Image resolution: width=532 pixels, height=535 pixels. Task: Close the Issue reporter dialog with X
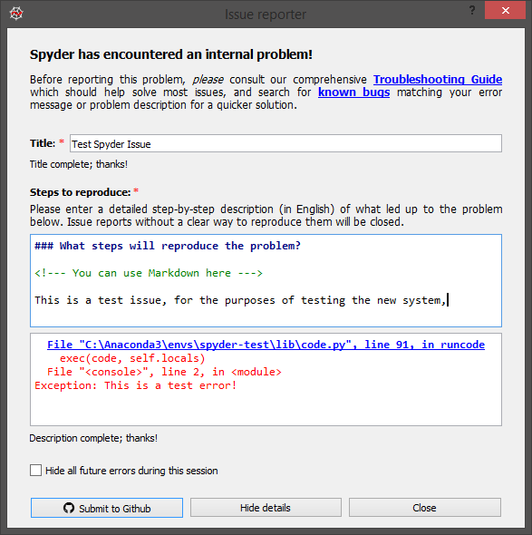tap(505, 10)
